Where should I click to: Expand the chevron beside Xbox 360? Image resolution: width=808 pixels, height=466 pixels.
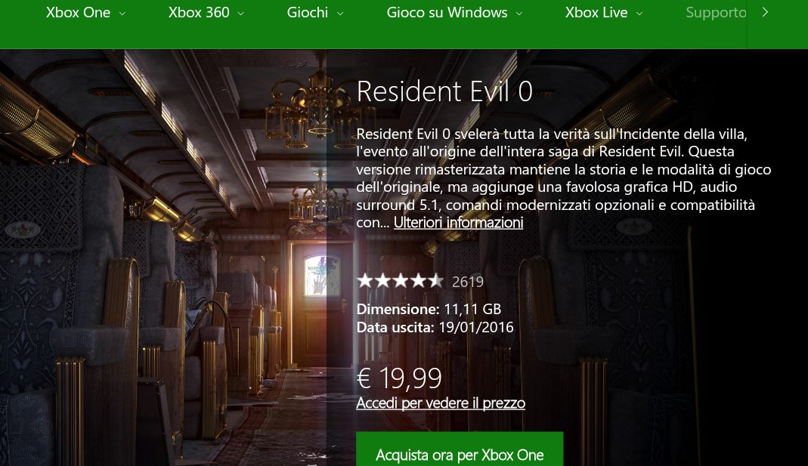pos(240,14)
